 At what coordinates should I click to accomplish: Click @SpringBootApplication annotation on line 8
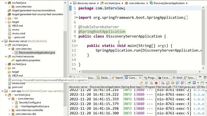102,32
